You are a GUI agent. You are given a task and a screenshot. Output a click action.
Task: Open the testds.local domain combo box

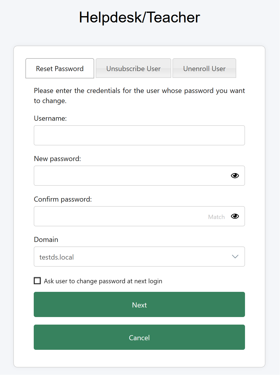click(139, 257)
